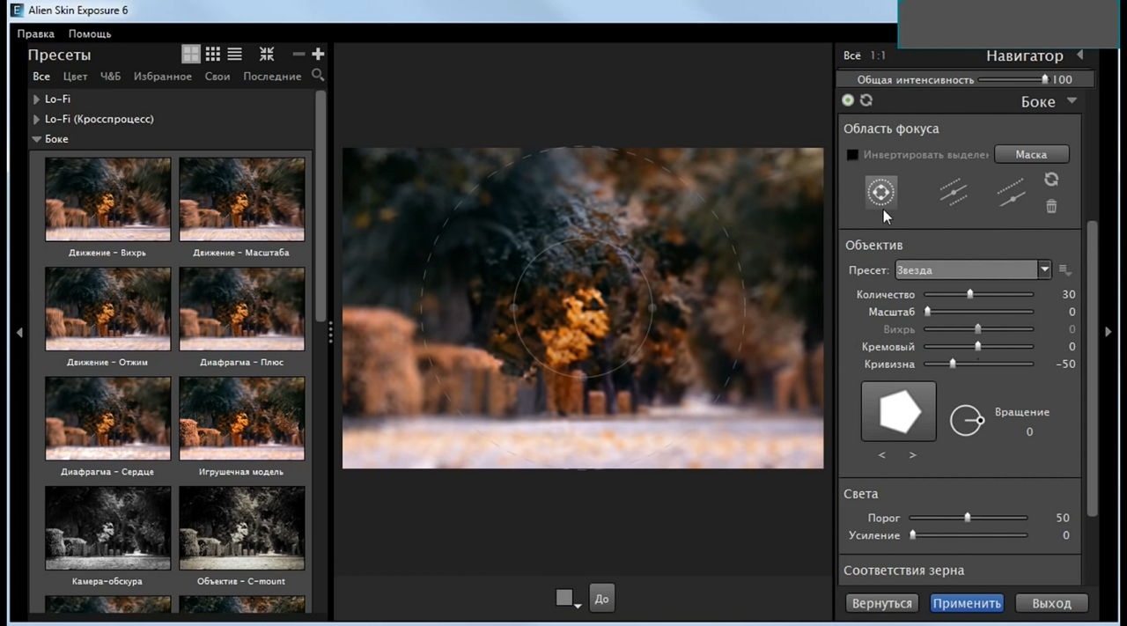
Task: Click right panel vertical scrollbar
Action: (1093, 368)
